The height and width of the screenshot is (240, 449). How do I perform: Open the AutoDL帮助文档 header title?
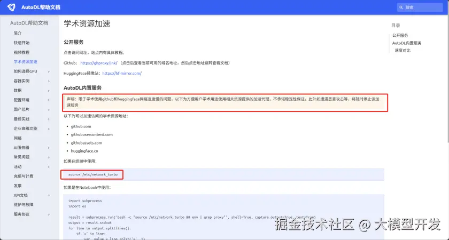click(x=41, y=7)
